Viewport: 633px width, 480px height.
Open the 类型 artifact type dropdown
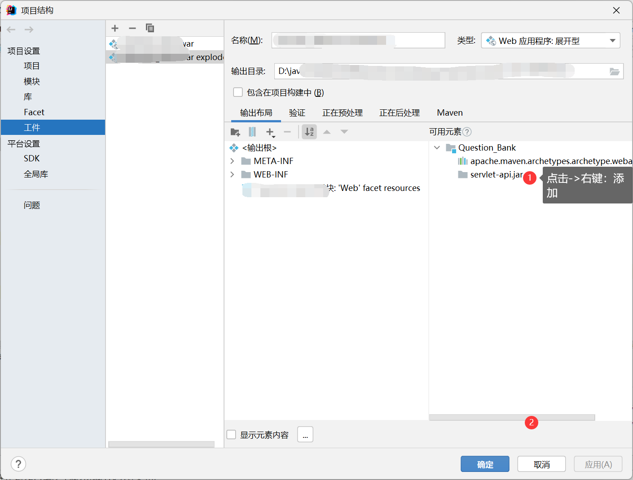click(x=551, y=41)
